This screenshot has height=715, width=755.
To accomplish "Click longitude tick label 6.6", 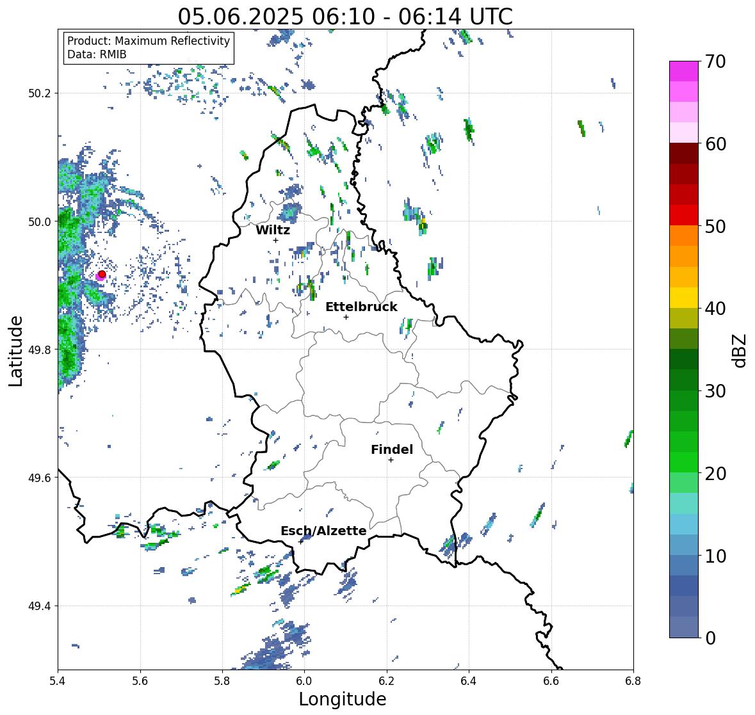I will click(x=551, y=681).
